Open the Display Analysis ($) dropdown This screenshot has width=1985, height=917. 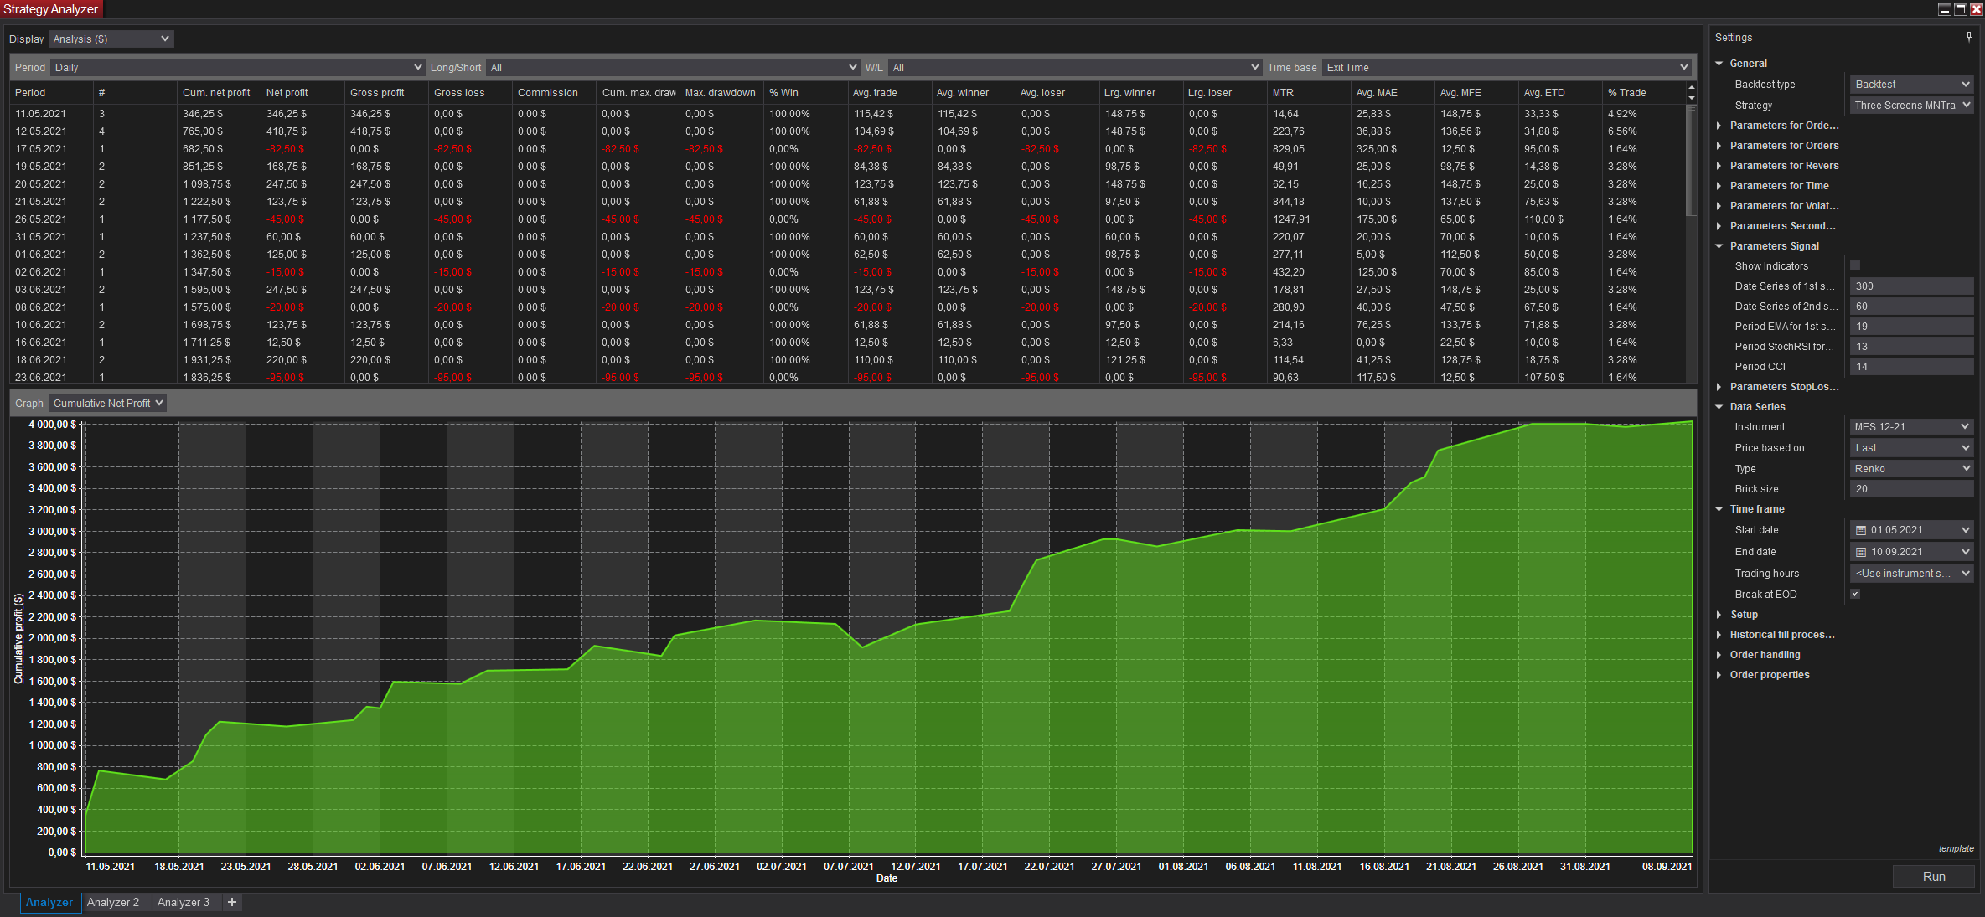click(x=111, y=39)
